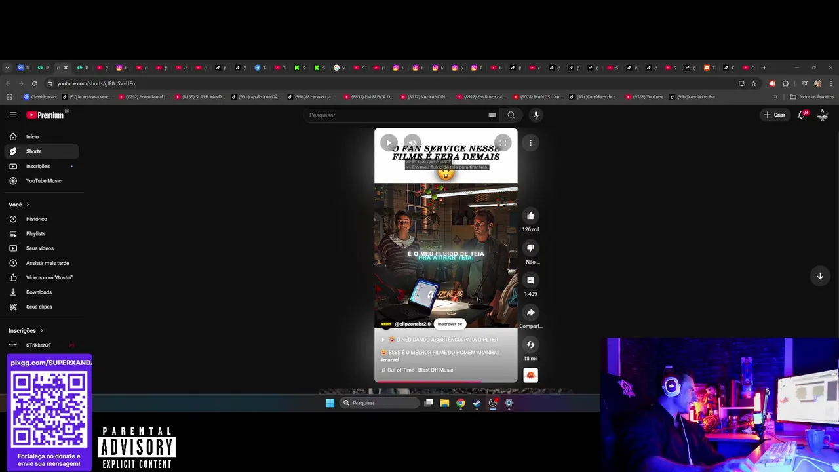Open the Chrome three-dot menu

pyautogui.click(x=831, y=83)
